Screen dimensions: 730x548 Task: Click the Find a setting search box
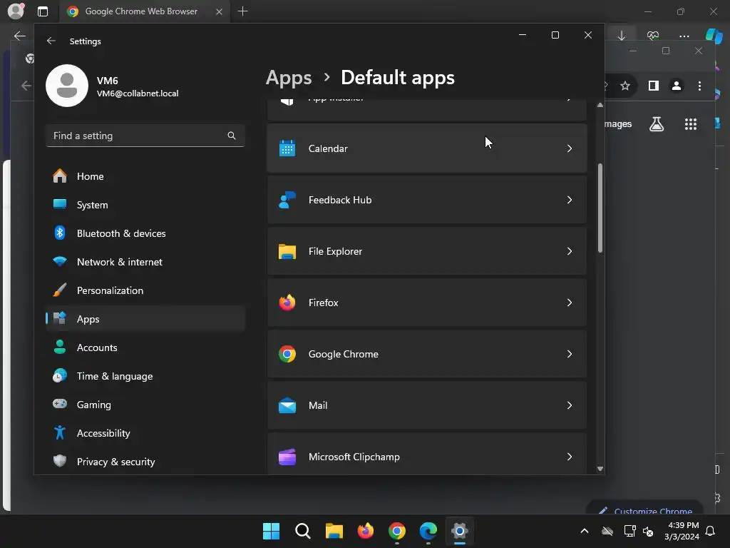145,136
